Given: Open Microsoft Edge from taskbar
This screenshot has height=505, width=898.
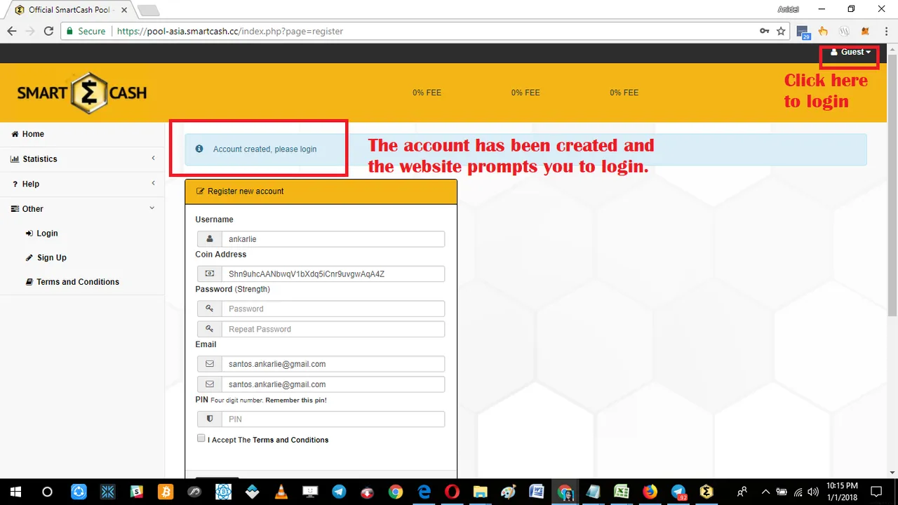Looking at the screenshot, I should pyautogui.click(x=424, y=492).
